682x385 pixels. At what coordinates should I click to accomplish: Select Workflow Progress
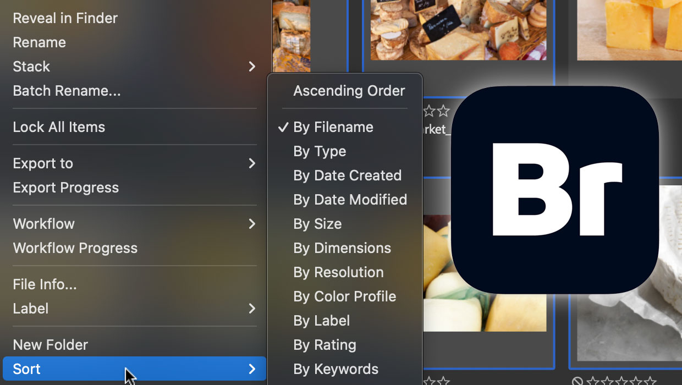pyautogui.click(x=75, y=248)
